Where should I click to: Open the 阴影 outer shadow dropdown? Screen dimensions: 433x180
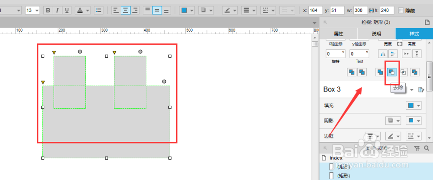393,121
